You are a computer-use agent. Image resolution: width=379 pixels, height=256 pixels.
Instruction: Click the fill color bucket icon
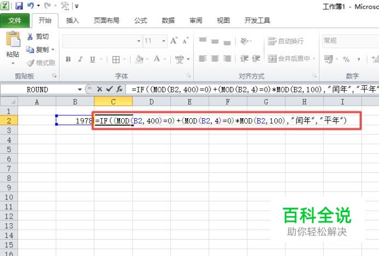click(139, 59)
